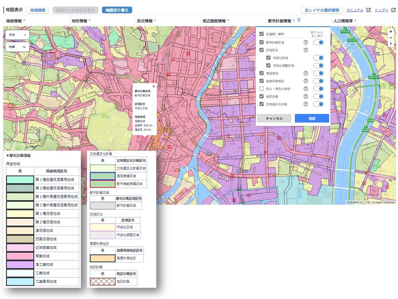This screenshot has height=299, width=398.
Task: Toggle fill switch for 市街化区域
Action: coord(318,58)
